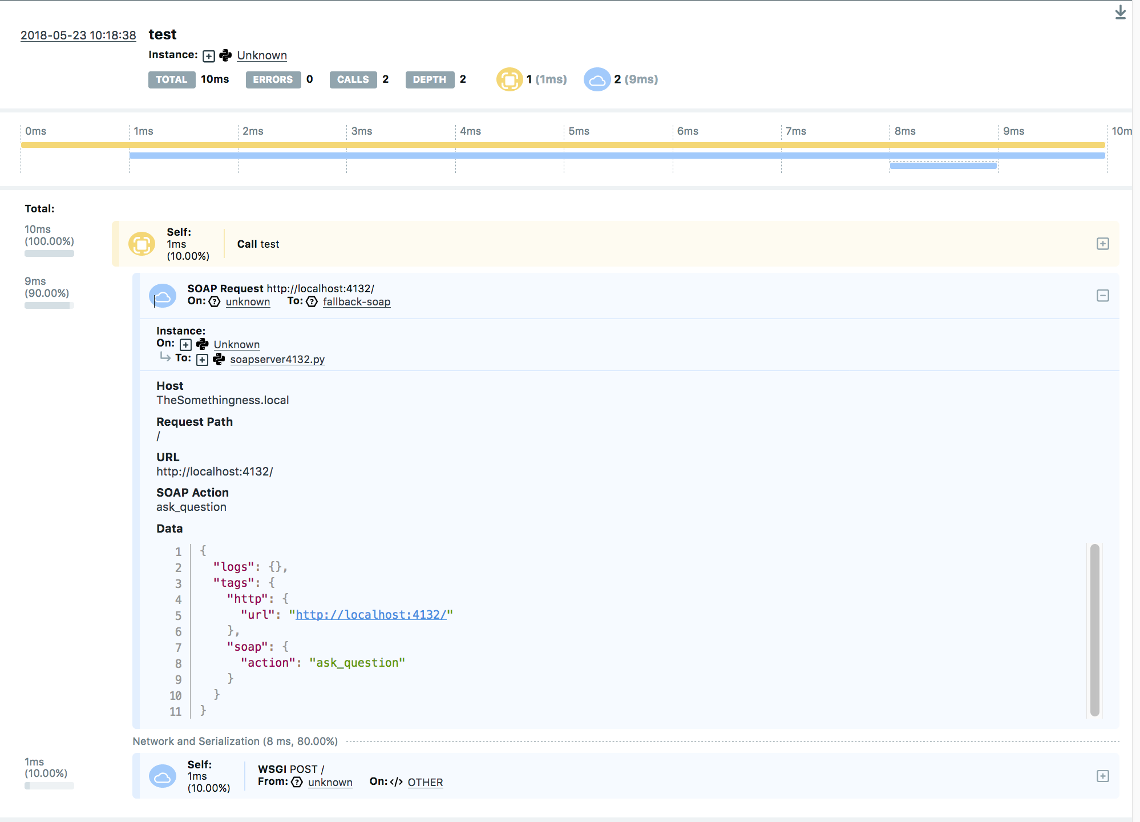Screen dimensions: 1140x822
Task: Click the Python icon next to soapserver4132.py
Action: pos(219,359)
